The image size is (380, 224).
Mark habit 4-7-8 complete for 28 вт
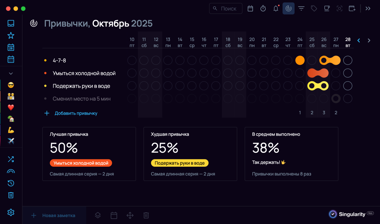pyautogui.click(x=348, y=60)
